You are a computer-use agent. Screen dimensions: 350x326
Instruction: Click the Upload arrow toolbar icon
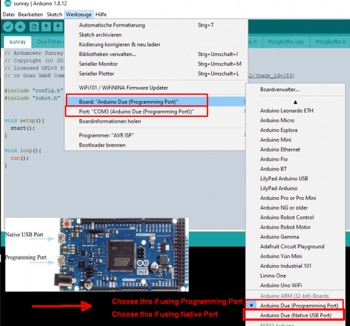point(20,27)
